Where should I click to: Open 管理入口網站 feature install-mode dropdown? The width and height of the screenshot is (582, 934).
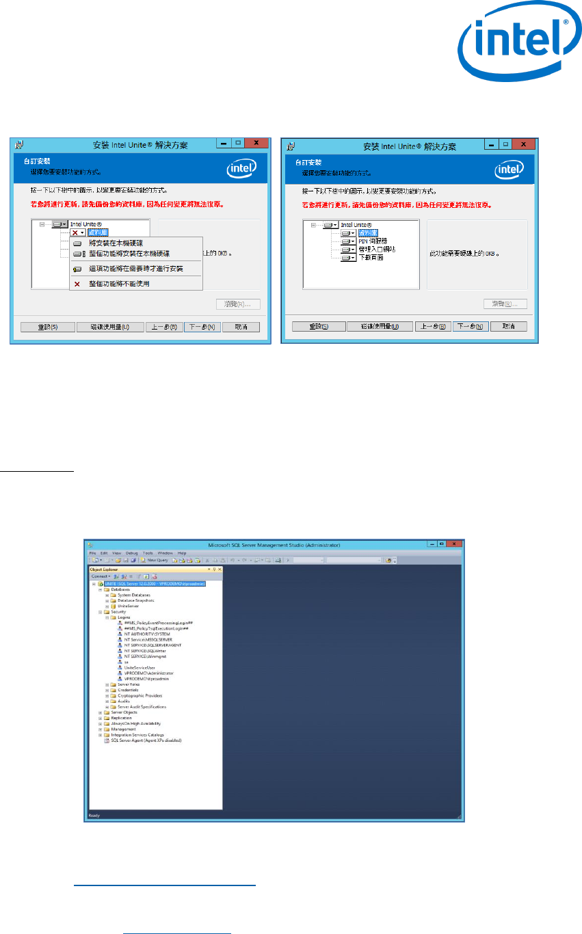[348, 250]
